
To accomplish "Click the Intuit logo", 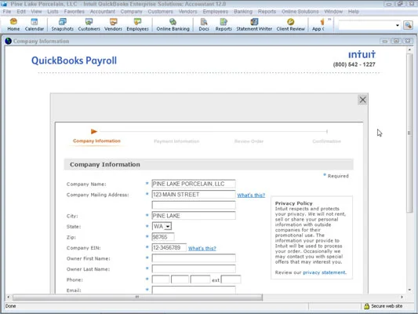I will [362, 54].
